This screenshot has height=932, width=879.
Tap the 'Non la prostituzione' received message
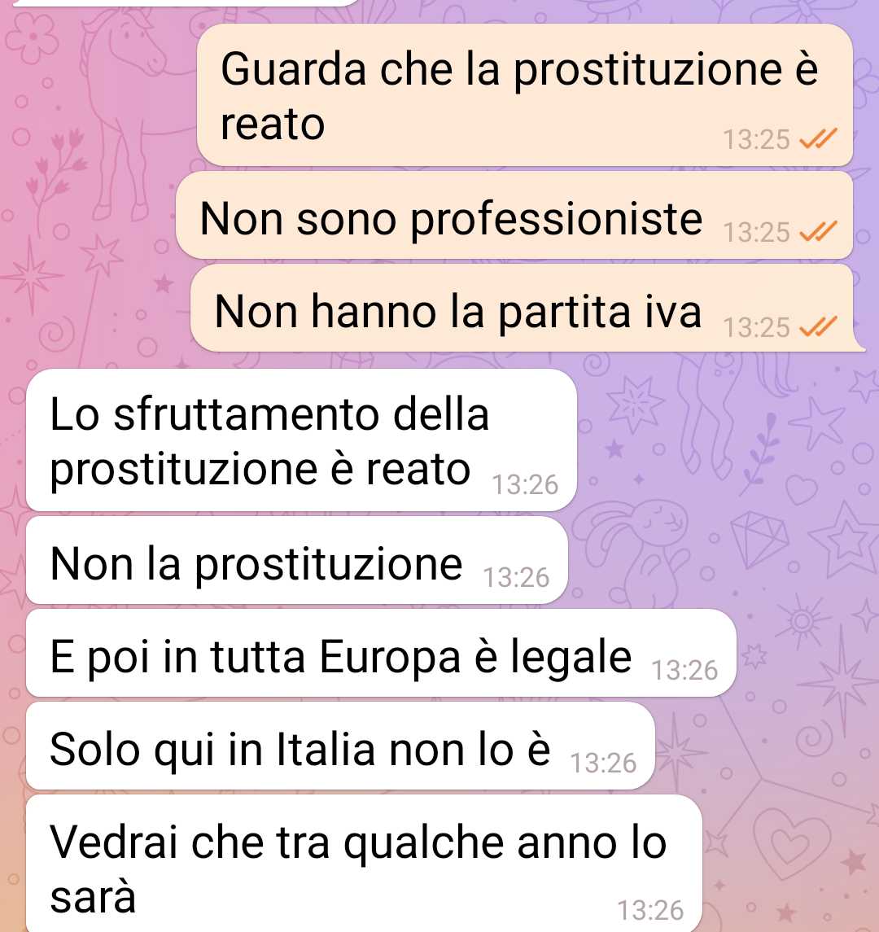pyautogui.click(x=296, y=561)
